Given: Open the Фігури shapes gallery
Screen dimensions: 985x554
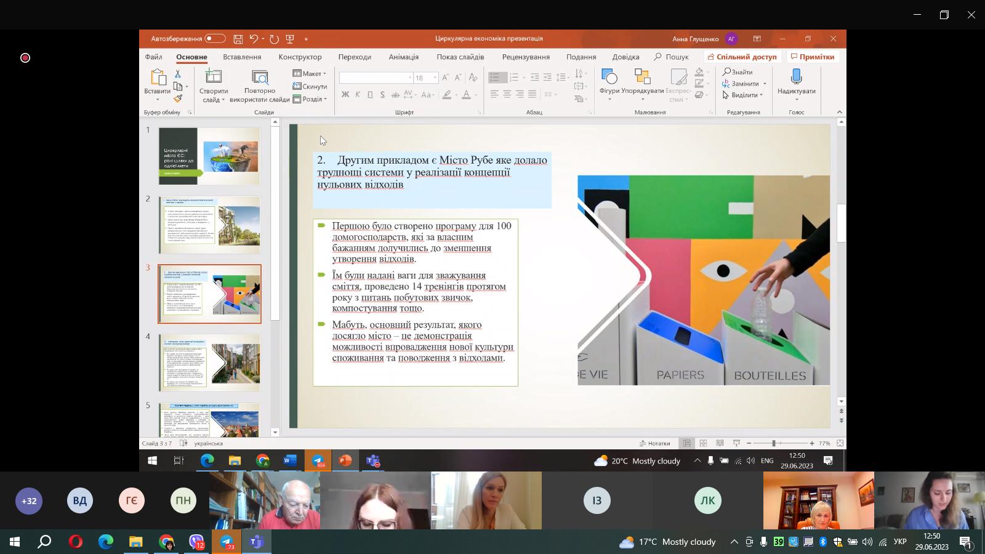Looking at the screenshot, I should [x=609, y=83].
